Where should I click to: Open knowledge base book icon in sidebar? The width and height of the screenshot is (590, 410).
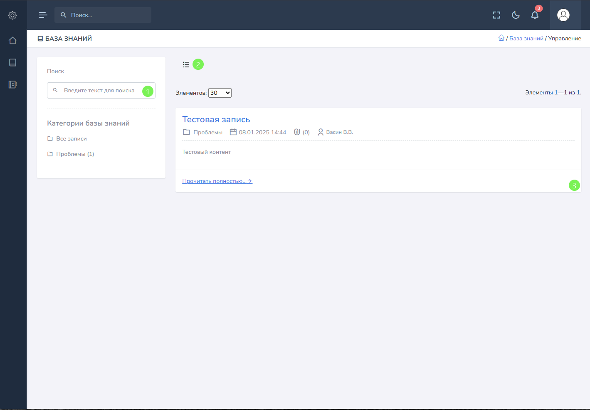click(12, 62)
